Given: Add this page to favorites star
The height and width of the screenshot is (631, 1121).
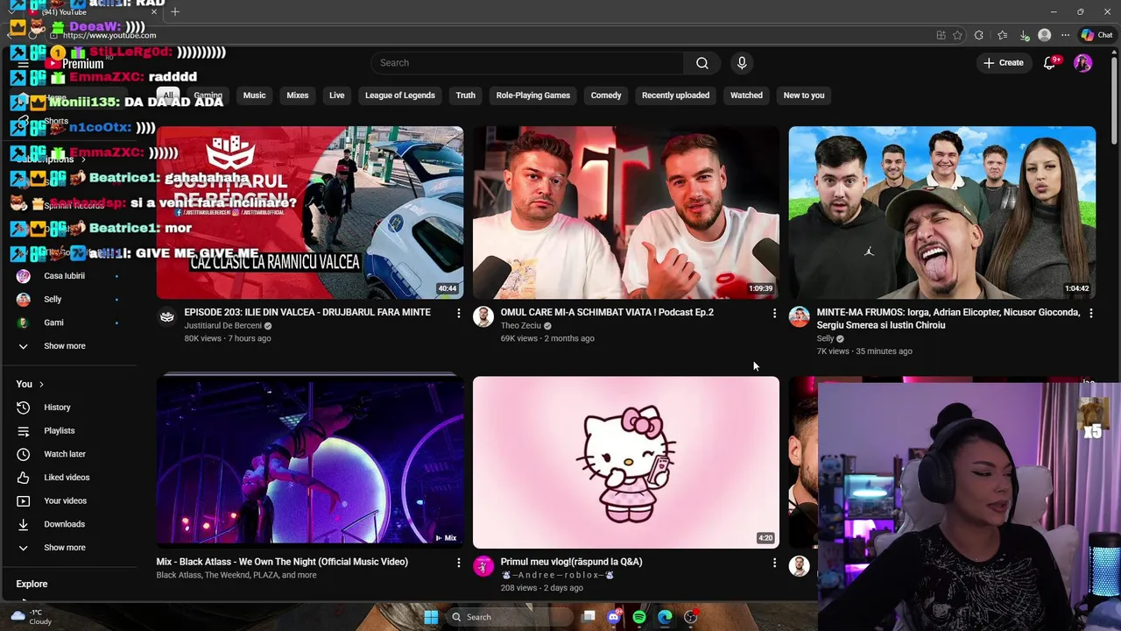Looking at the screenshot, I should [958, 35].
